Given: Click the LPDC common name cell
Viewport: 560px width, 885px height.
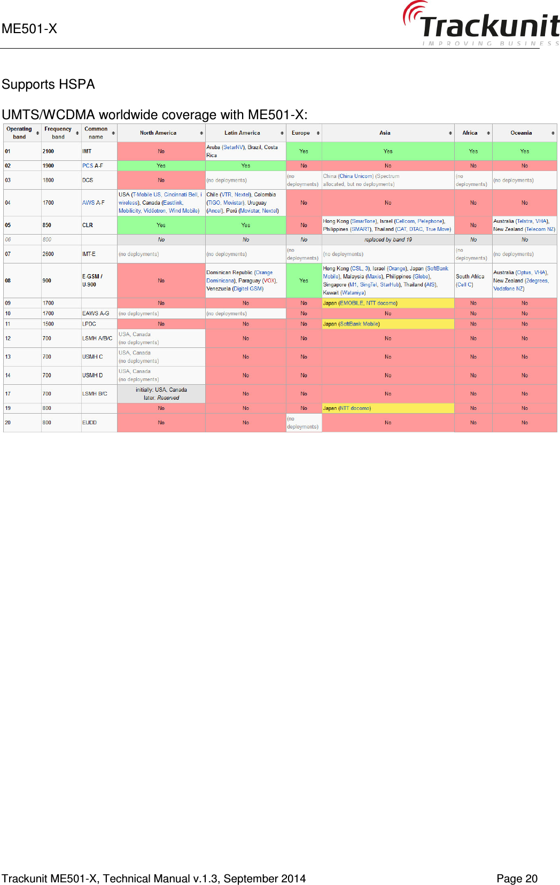Looking at the screenshot, I should click(x=99, y=324).
